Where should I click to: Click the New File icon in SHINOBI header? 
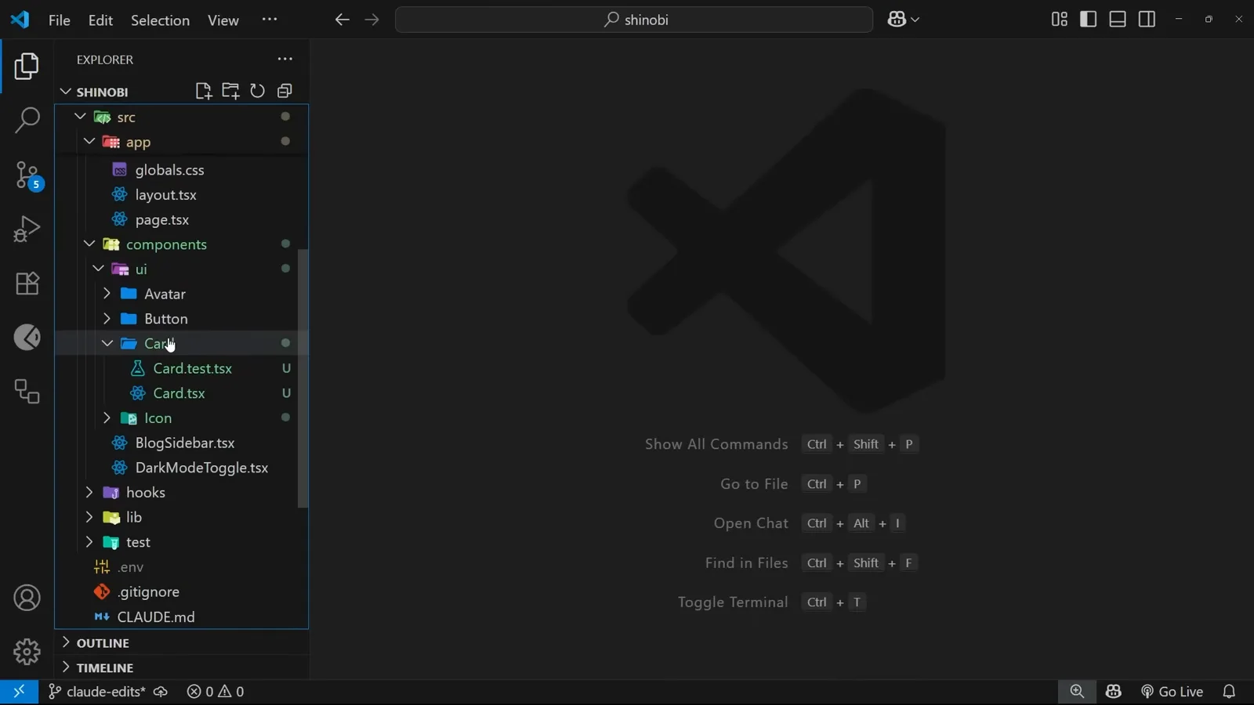(x=204, y=91)
